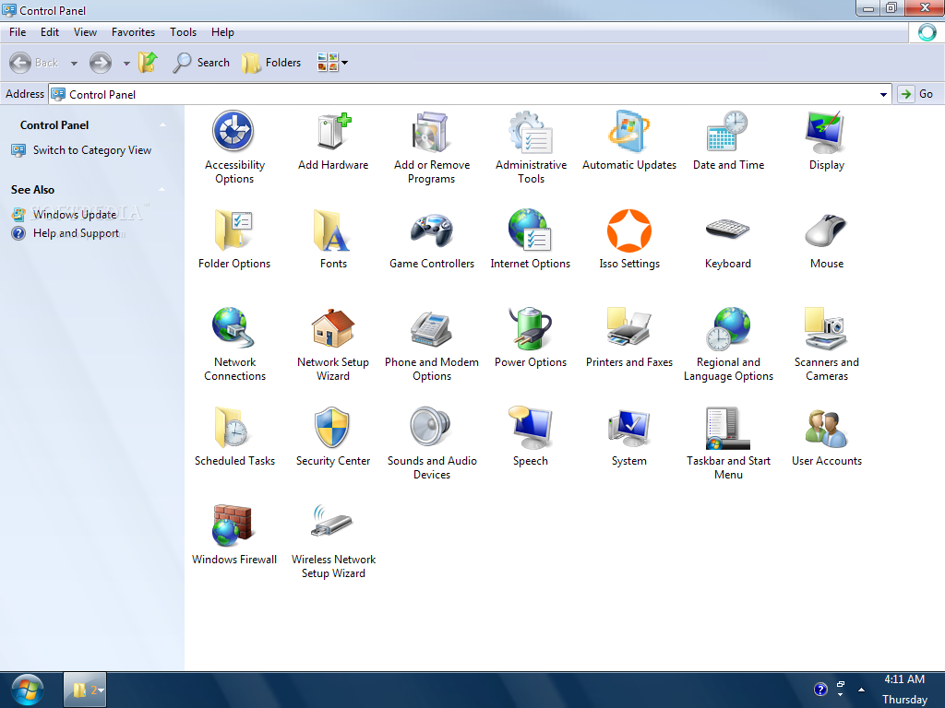Open Phone and Modem Options
The height and width of the screenshot is (708, 945).
(x=432, y=345)
